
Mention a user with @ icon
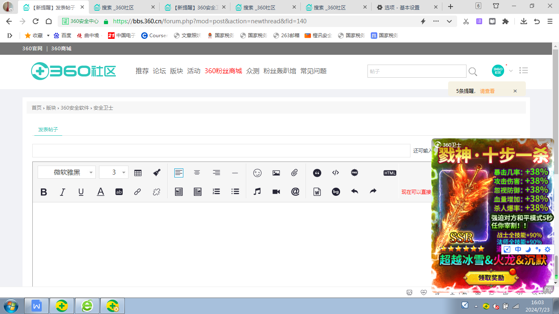295,191
